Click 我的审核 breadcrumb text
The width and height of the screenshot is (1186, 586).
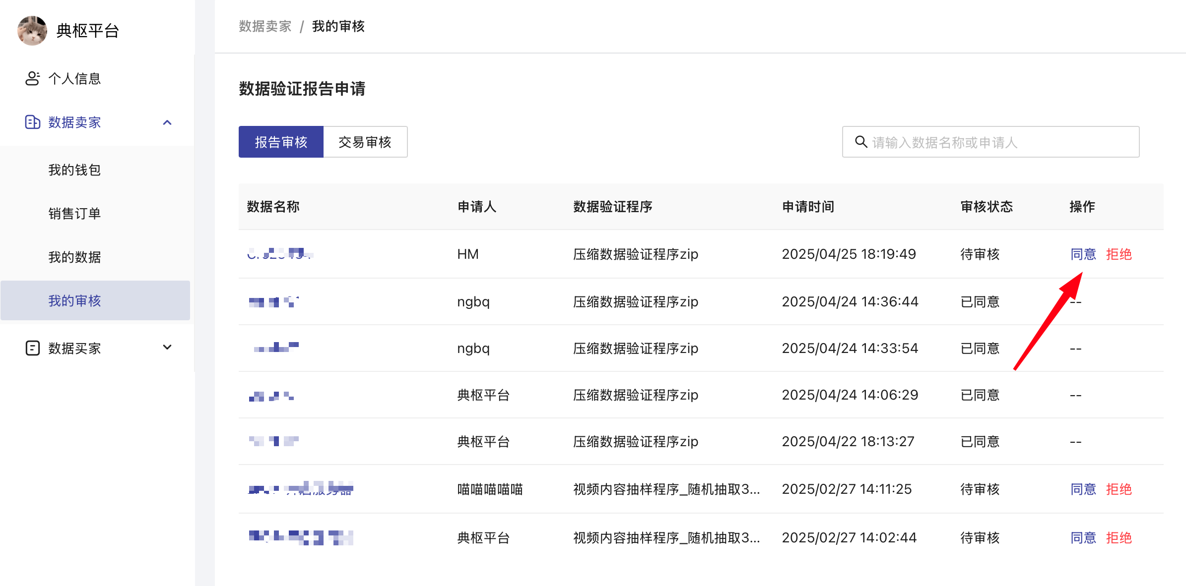338,26
